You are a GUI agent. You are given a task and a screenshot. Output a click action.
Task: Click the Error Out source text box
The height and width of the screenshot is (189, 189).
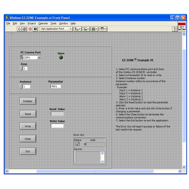click(x=88, y=157)
